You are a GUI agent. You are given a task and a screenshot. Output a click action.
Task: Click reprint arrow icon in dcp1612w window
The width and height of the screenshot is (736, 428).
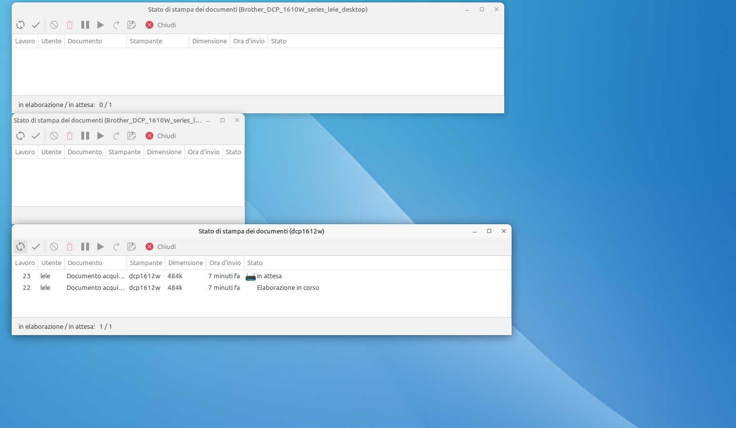coord(116,247)
